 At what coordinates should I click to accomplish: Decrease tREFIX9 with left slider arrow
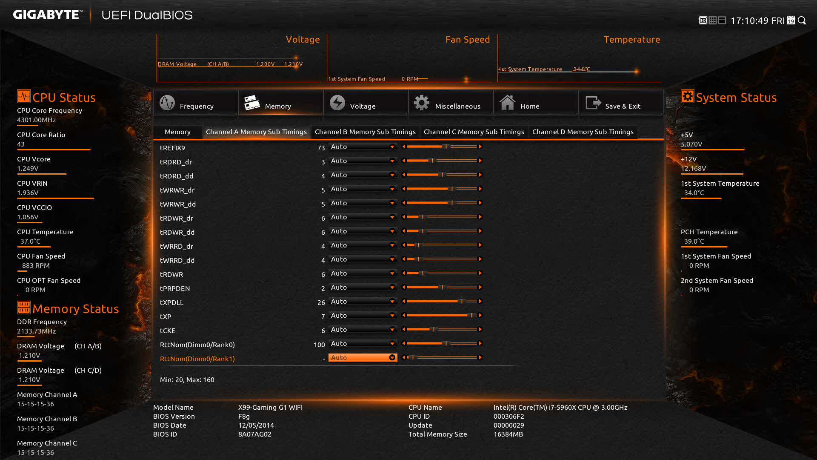[403, 147]
